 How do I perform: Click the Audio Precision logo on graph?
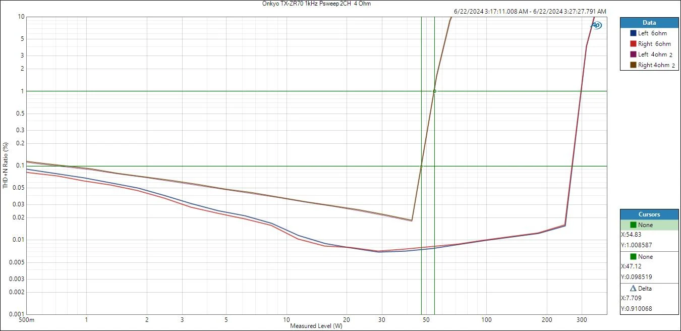596,25
